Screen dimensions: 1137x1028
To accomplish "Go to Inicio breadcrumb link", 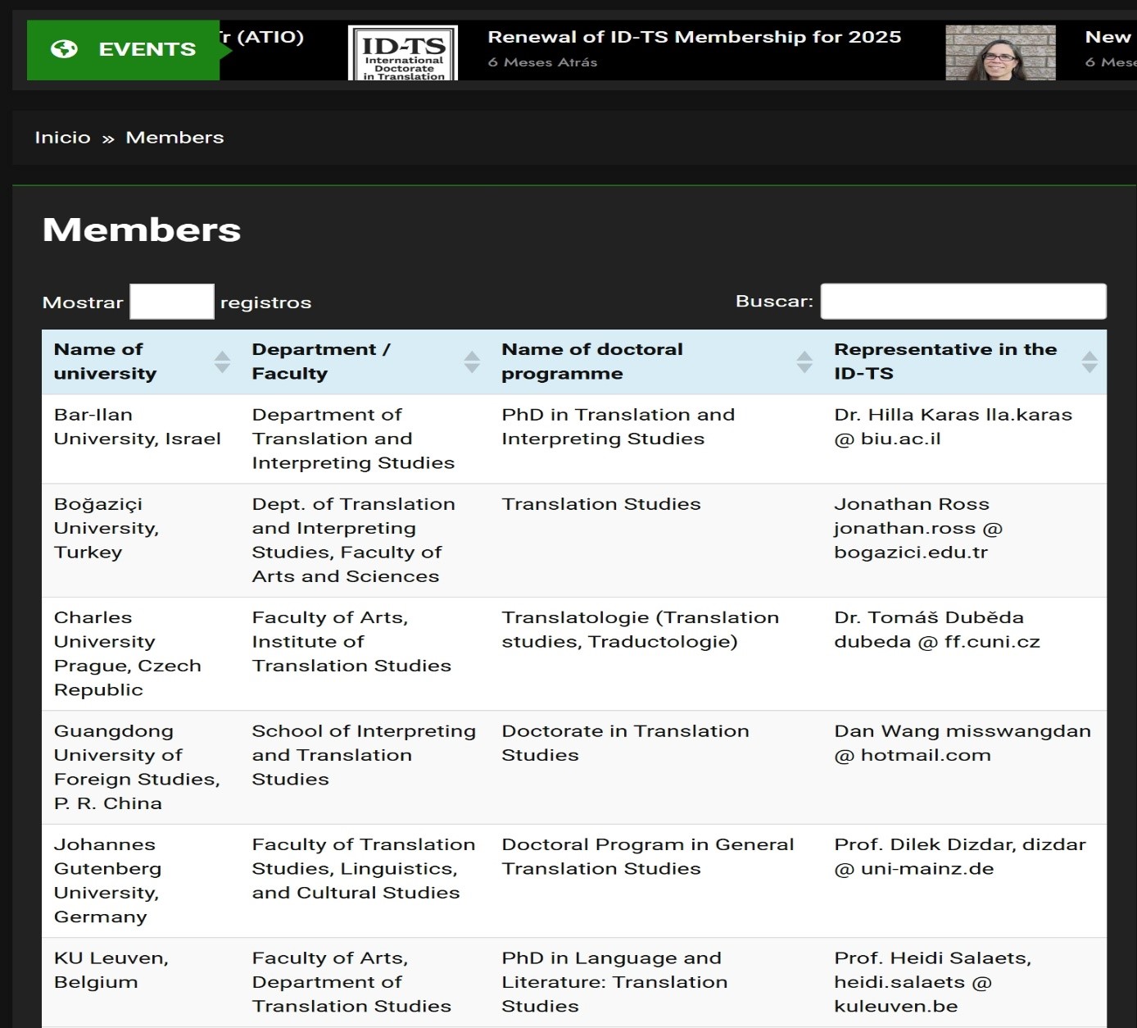I will click(x=62, y=138).
